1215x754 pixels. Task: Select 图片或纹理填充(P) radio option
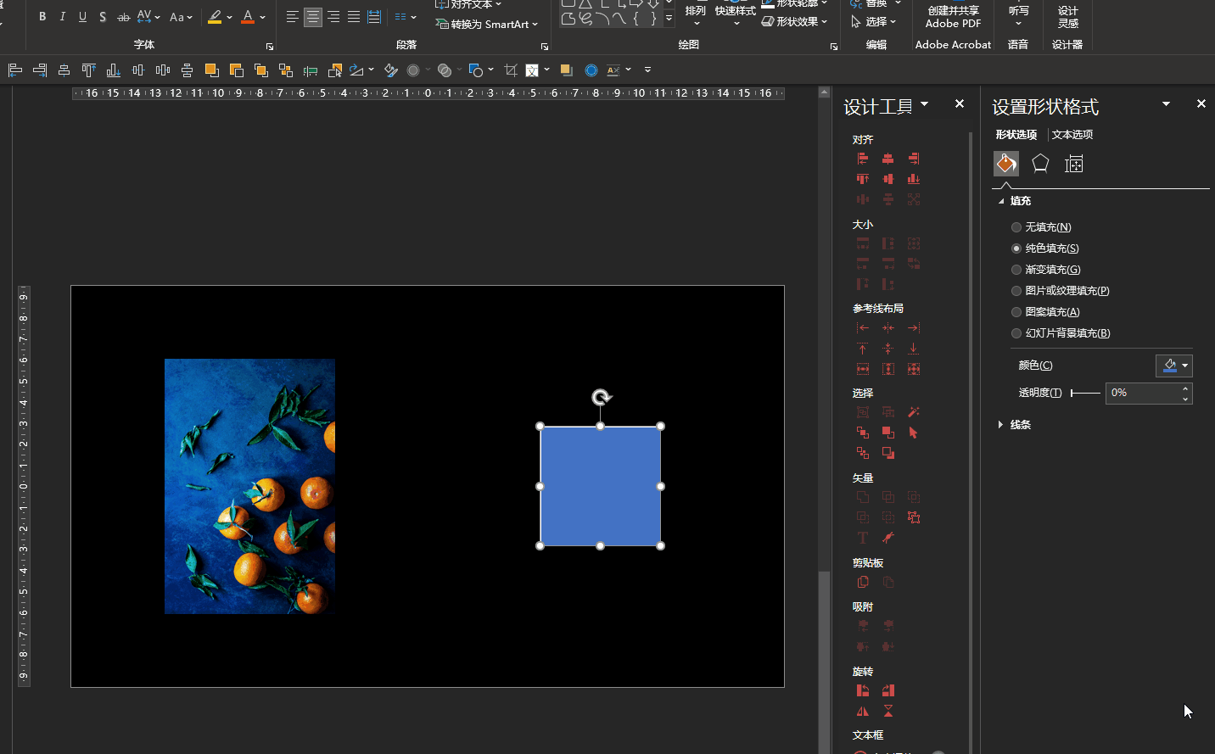tap(1060, 291)
